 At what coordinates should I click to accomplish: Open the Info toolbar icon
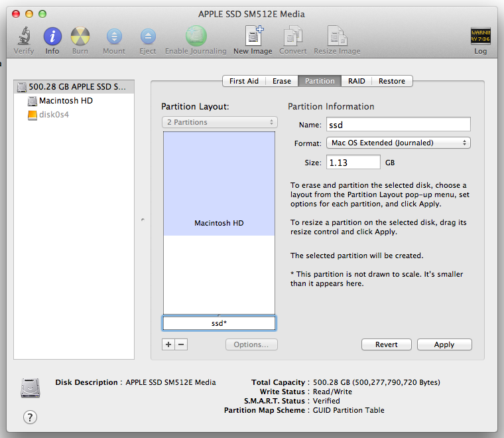(x=52, y=37)
